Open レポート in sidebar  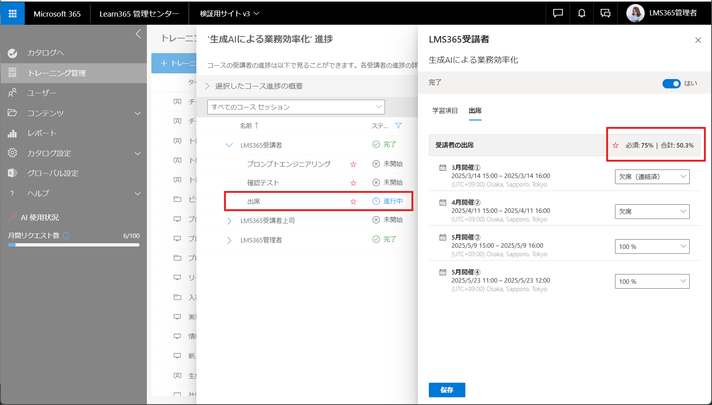pos(42,133)
